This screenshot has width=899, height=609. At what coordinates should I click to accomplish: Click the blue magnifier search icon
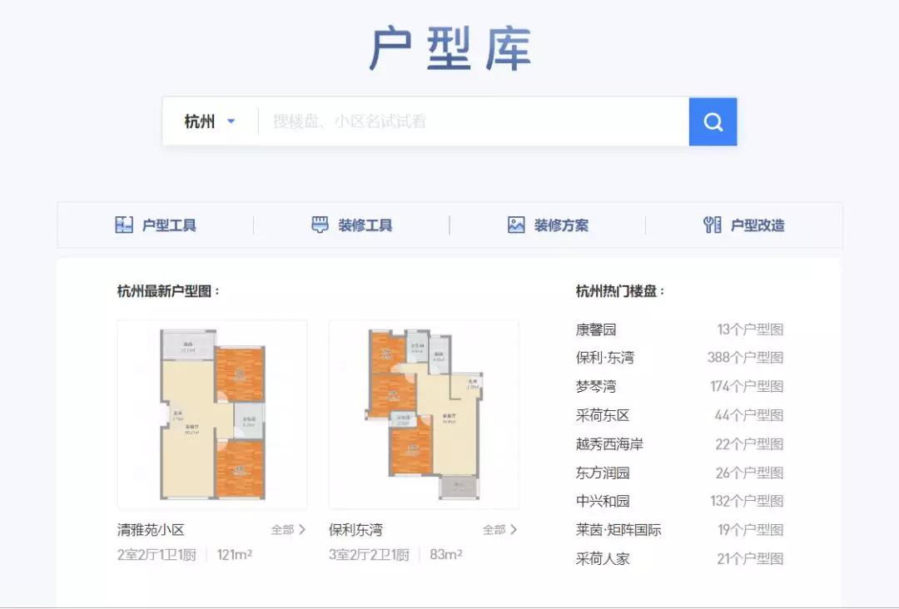coord(713,121)
